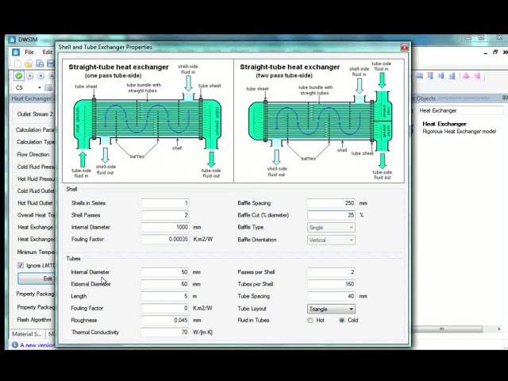508x381 pixels.
Task: Click the tubes External Diameter field showing 60
Action: coord(165,284)
